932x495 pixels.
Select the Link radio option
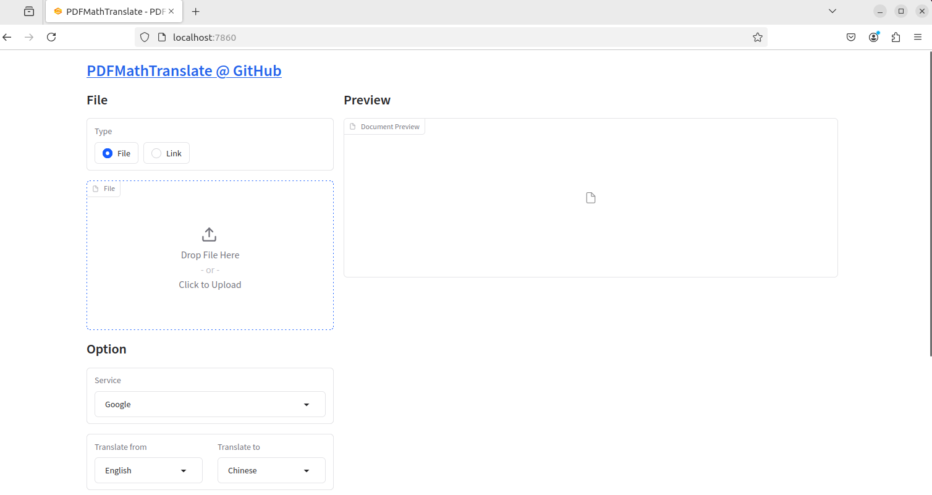[x=166, y=153]
